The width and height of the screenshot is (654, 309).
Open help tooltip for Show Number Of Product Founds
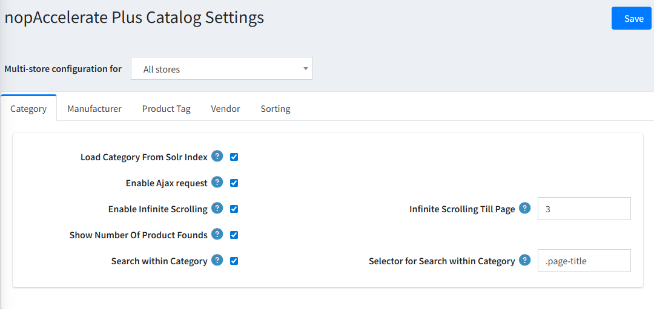tap(217, 235)
